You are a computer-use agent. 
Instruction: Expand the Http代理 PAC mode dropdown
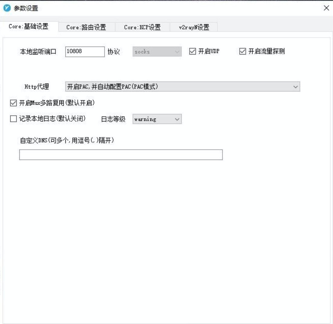tap(183, 87)
